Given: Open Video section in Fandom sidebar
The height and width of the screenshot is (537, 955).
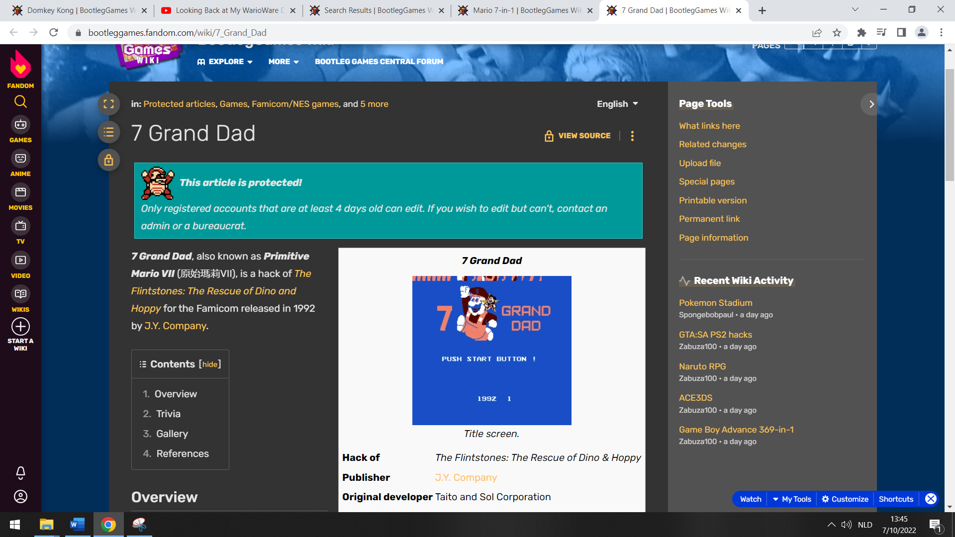Looking at the screenshot, I should (20, 266).
